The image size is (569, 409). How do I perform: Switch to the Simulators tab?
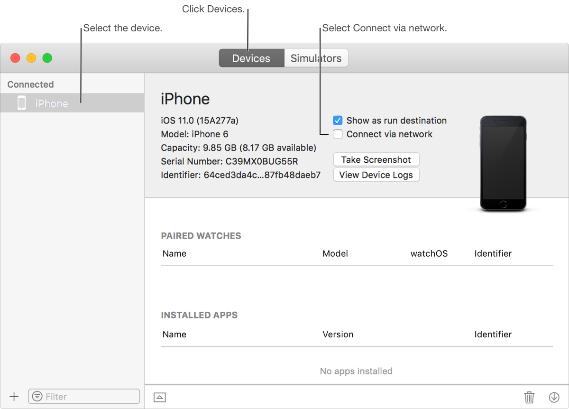point(316,58)
